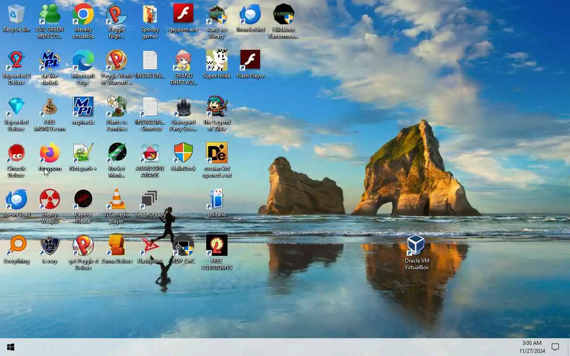Open the notification center icon
570x356 pixels.
point(555,347)
